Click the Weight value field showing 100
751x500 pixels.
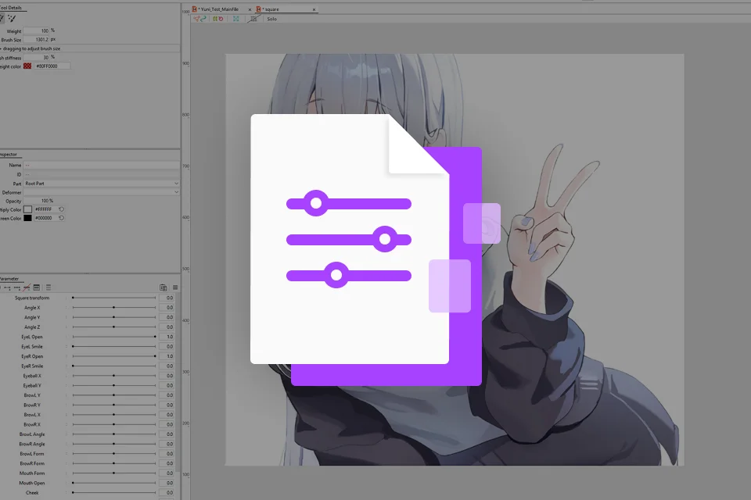[37, 30]
